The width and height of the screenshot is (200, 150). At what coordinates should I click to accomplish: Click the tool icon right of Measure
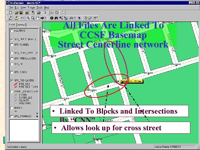click(79, 18)
